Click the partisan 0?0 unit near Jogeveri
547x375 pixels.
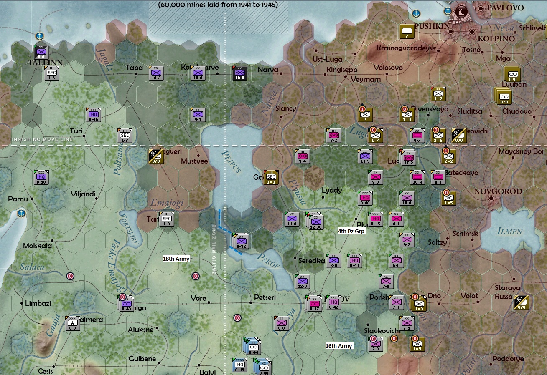point(156,156)
